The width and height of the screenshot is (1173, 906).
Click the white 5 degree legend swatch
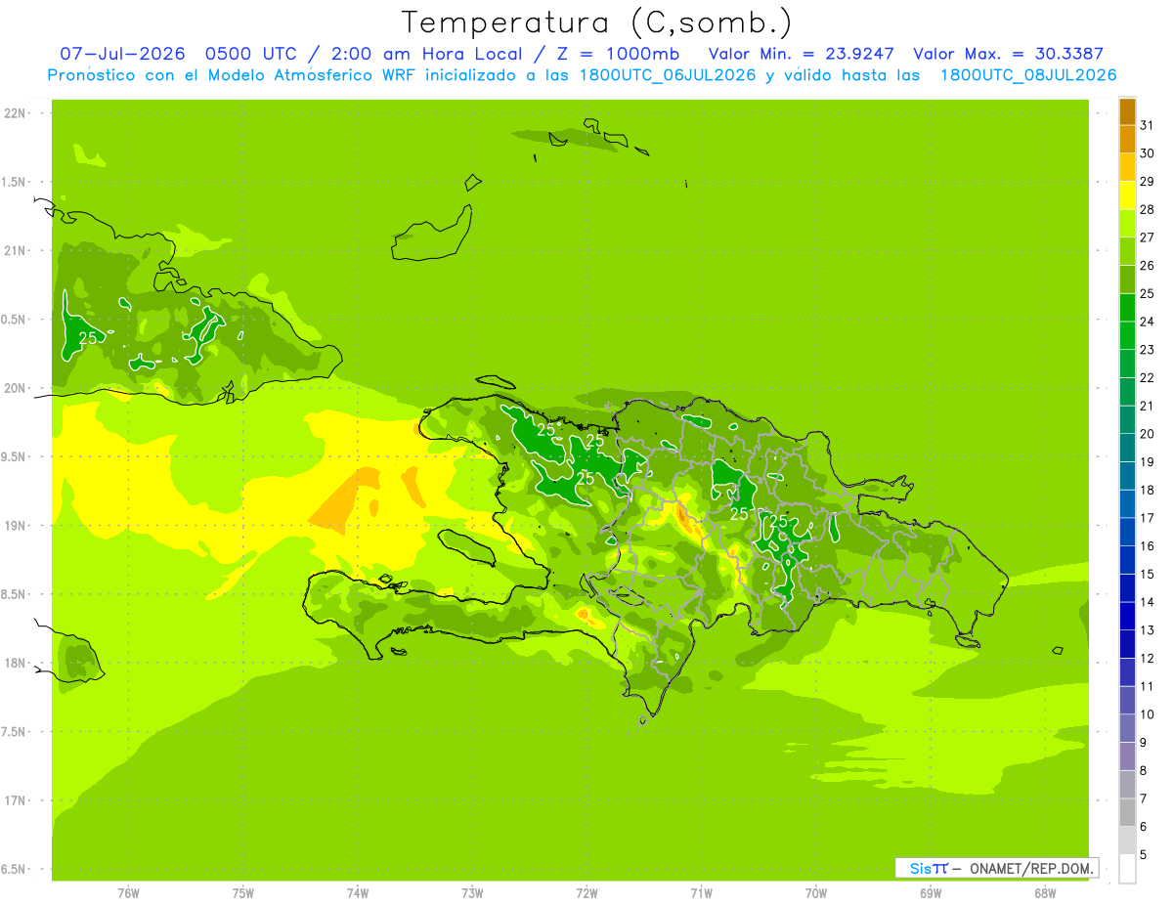(x=1127, y=869)
